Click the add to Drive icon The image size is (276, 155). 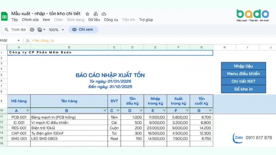click(x=96, y=14)
